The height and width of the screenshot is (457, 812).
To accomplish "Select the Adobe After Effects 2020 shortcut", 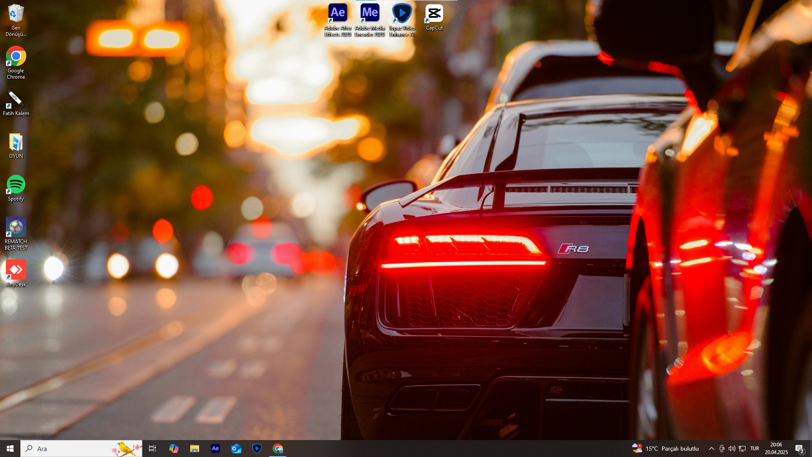I will pos(337,20).
